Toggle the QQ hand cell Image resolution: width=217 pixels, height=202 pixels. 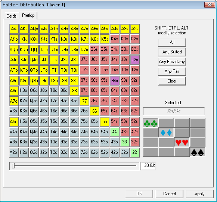coord(34,50)
